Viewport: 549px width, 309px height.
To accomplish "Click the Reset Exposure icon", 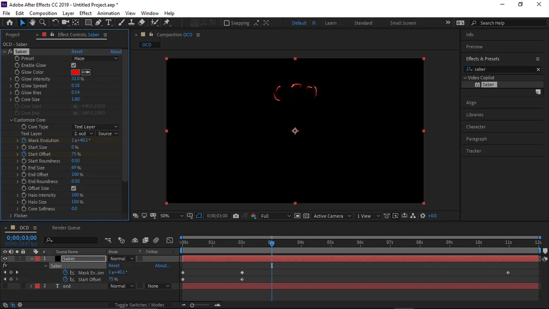I will point(423,216).
